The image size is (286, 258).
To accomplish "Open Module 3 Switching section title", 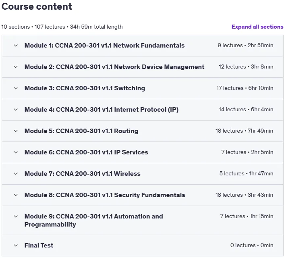I will (85, 88).
